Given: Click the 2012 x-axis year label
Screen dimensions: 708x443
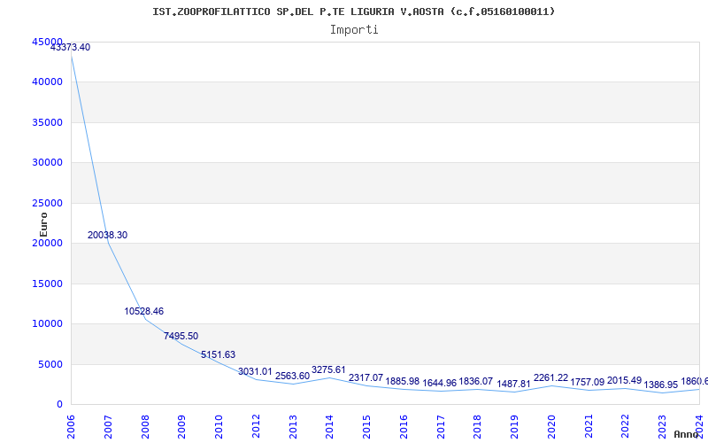Looking at the screenshot, I should [256, 427].
